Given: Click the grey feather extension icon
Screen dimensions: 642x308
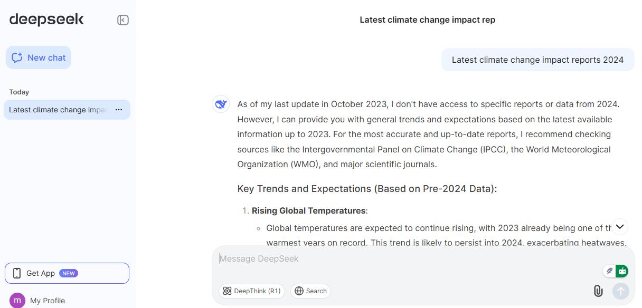Looking at the screenshot, I should tap(609, 271).
